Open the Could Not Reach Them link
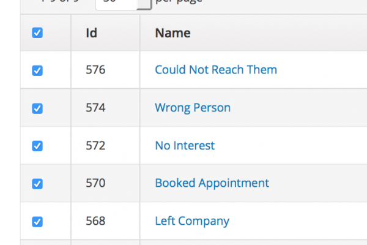The image size is (367, 245). [216, 70]
